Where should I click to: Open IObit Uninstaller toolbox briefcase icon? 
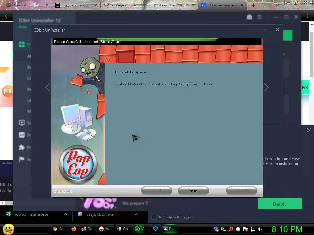pyautogui.click(x=249, y=17)
